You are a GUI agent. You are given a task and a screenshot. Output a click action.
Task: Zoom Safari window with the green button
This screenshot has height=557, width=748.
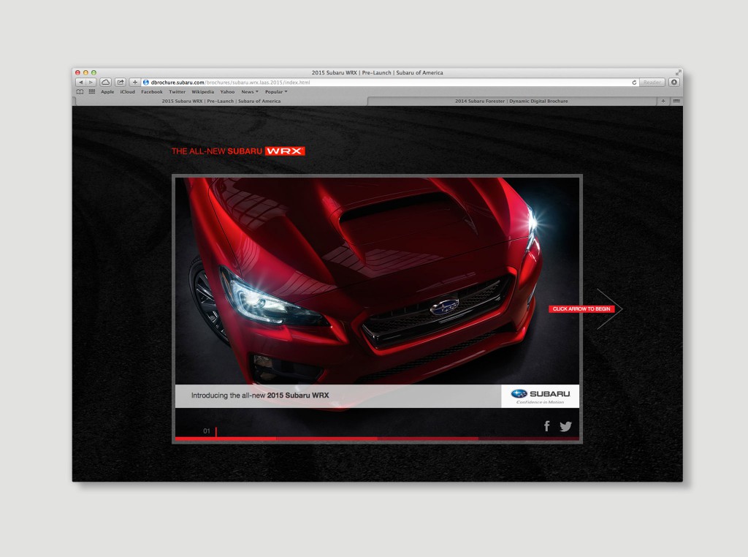(x=94, y=72)
